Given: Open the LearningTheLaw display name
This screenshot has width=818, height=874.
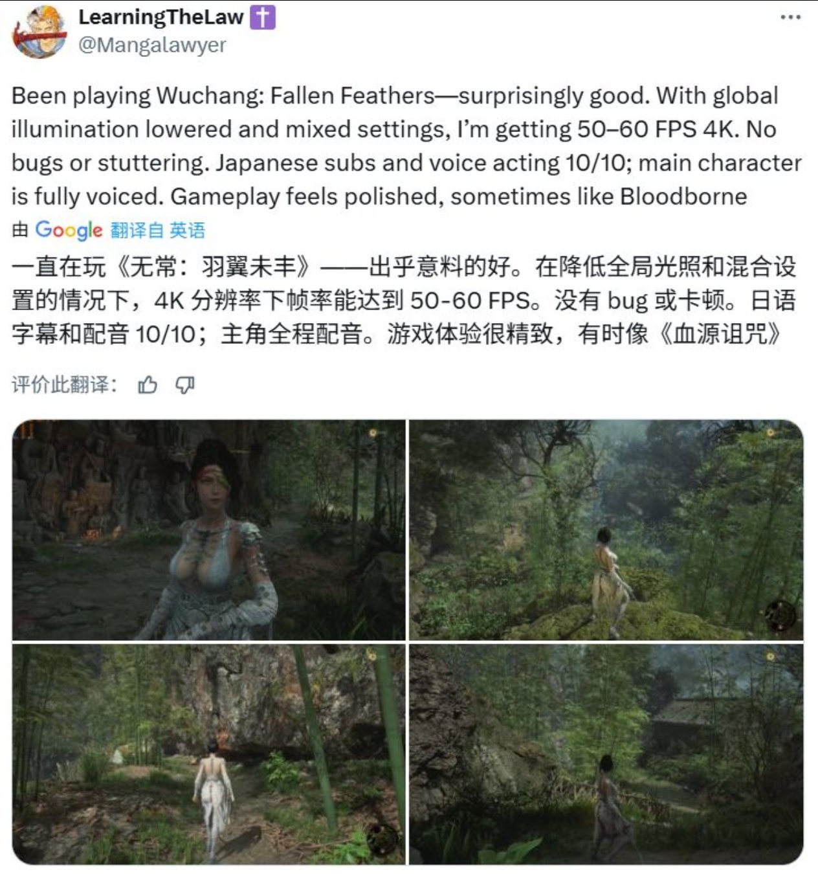Looking at the screenshot, I should pos(161,17).
